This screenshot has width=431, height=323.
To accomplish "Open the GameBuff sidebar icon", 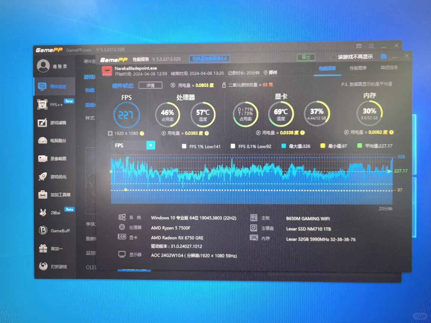I will coord(43,231).
